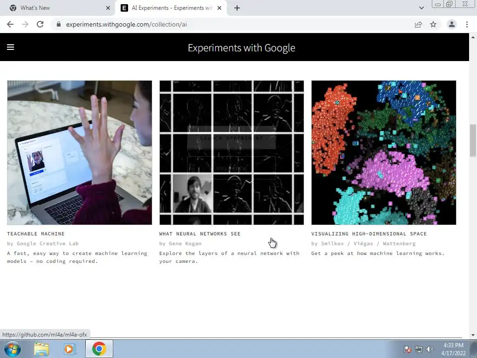Click the forward navigation arrow

(x=25, y=24)
